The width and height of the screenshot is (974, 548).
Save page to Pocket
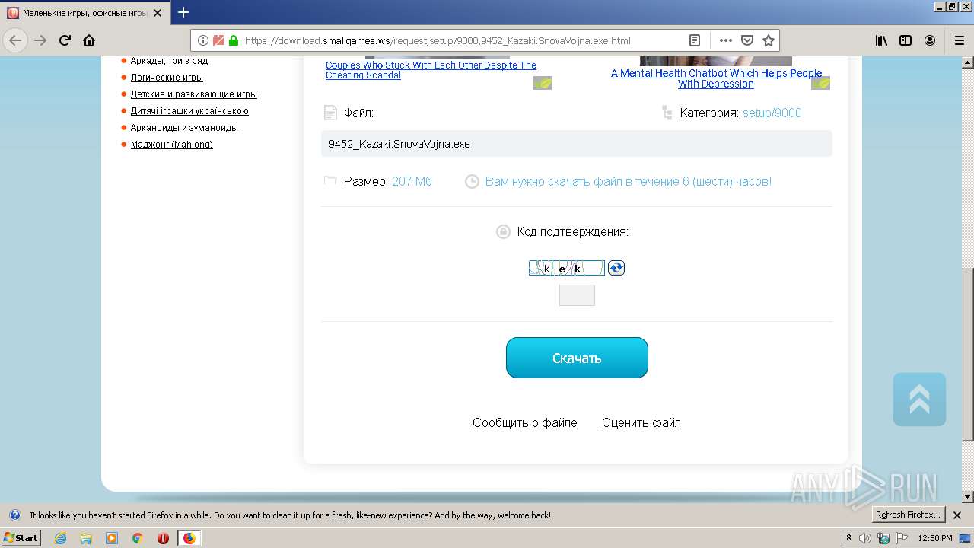click(747, 40)
